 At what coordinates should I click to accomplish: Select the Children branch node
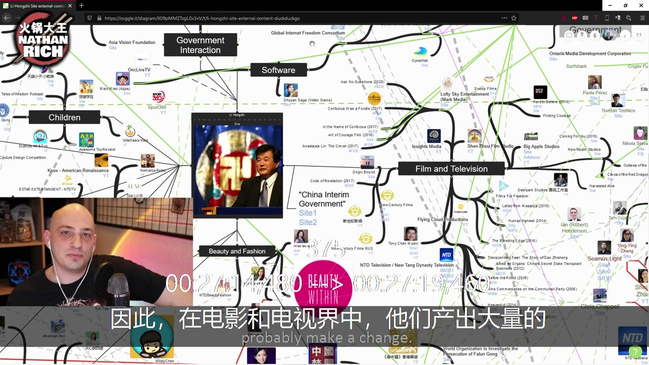tap(64, 117)
